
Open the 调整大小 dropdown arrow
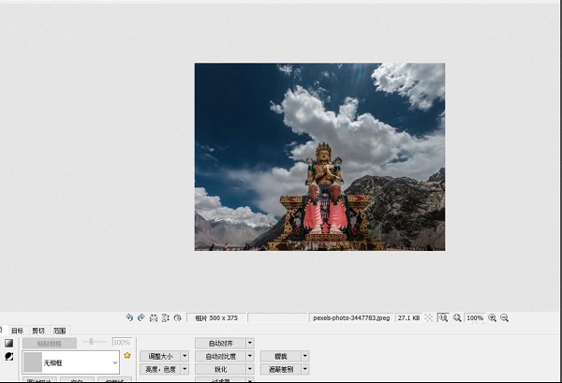(185, 356)
